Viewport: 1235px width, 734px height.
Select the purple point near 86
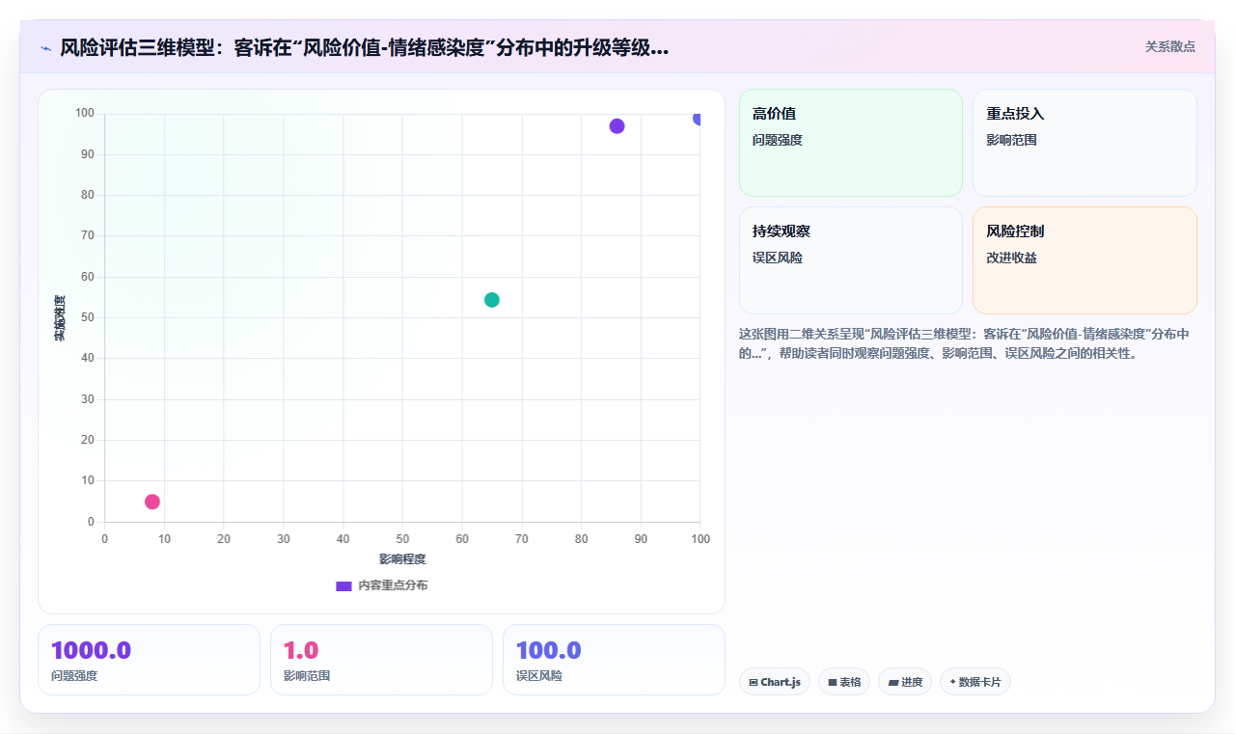[x=617, y=126]
